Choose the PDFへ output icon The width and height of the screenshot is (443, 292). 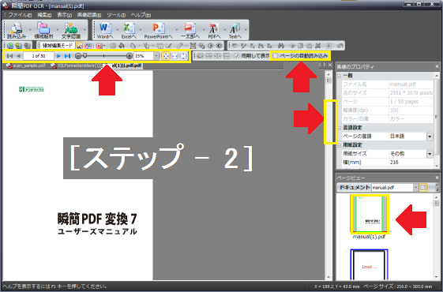[214, 30]
